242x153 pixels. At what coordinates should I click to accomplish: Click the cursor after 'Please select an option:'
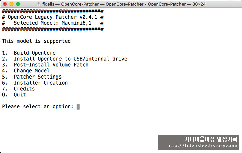(x=78, y=107)
